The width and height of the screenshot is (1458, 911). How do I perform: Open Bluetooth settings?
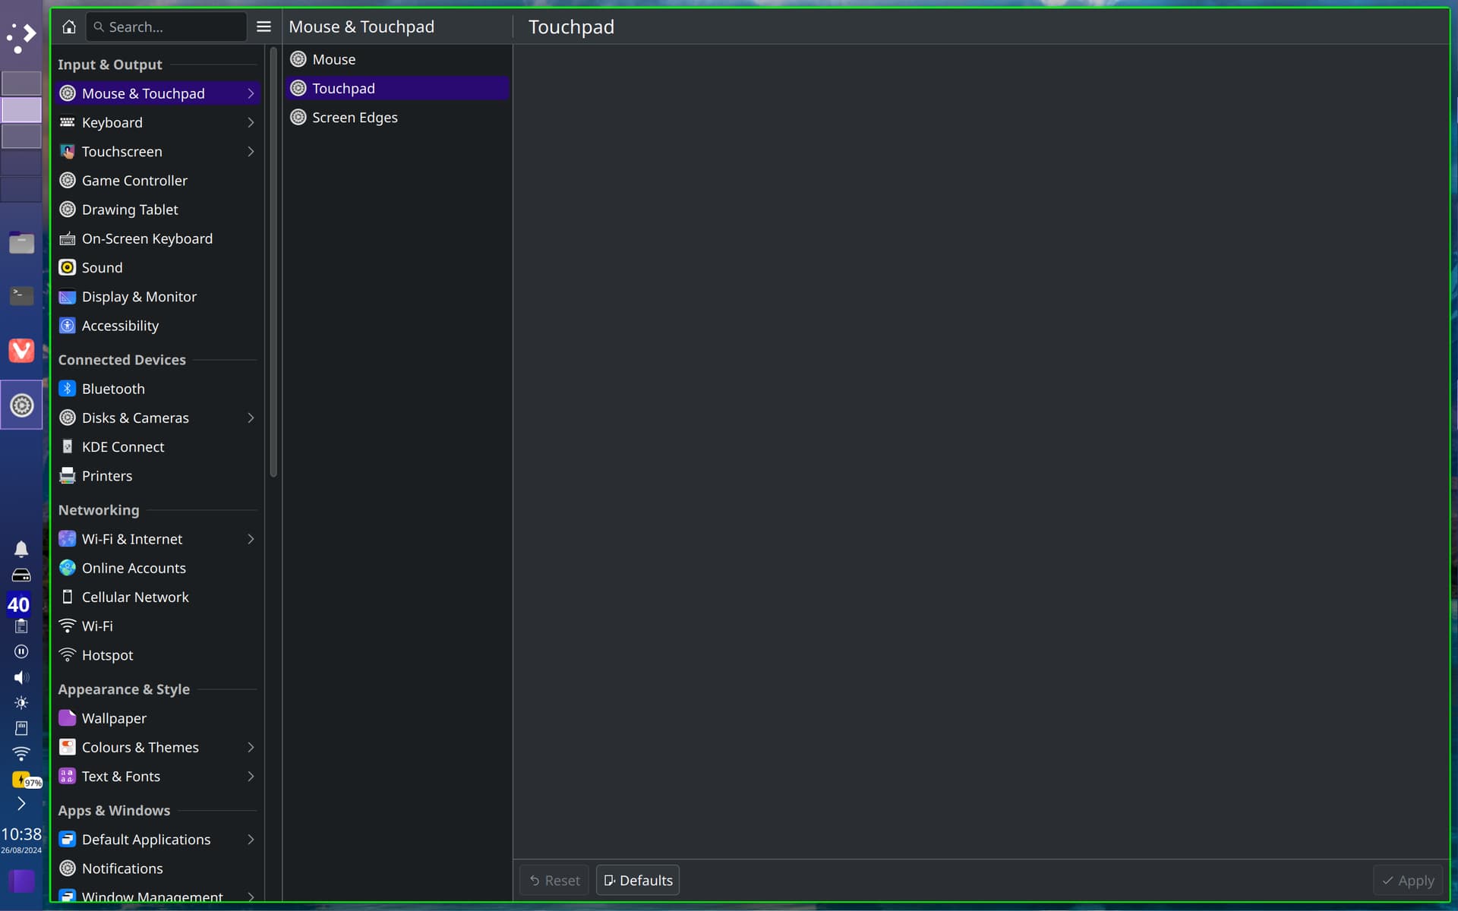tap(158, 389)
